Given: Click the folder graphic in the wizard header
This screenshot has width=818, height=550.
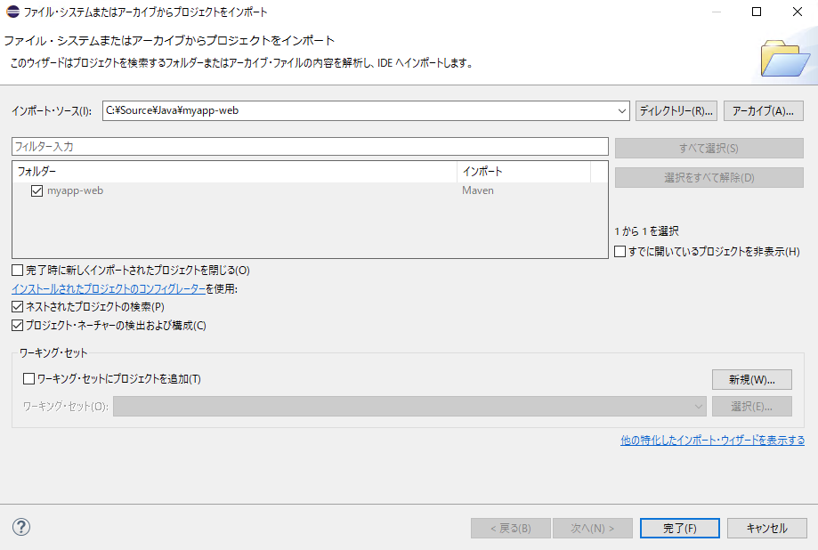Looking at the screenshot, I should click(786, 59).
